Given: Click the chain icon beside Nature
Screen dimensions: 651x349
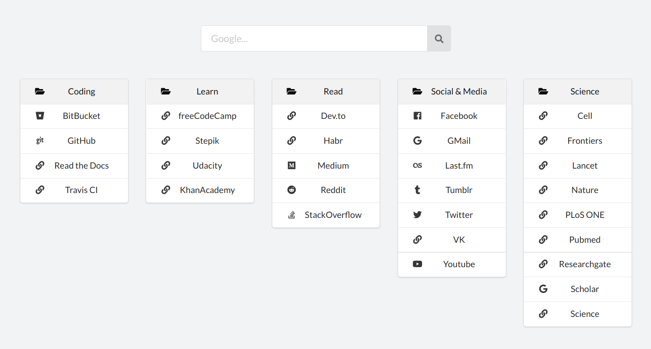Looking at the screenshot, I should point(543,190).
